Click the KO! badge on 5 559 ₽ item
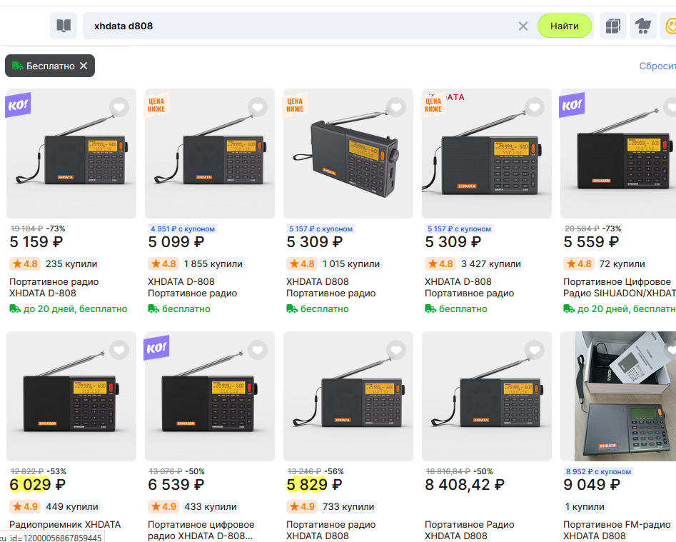The height and width of the screenshot is (542, 676). (572, 105)
